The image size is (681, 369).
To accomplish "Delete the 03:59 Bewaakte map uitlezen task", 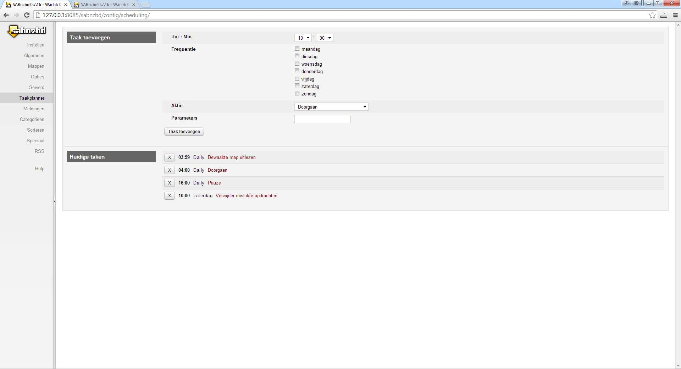I will (x=170, y=158).
